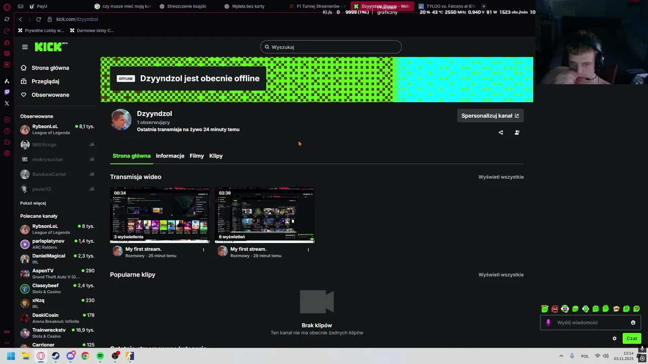Open the 02:39 video thumbnail
The height and width of the screenshot is (364, 648).
click(x=265, y=215)
